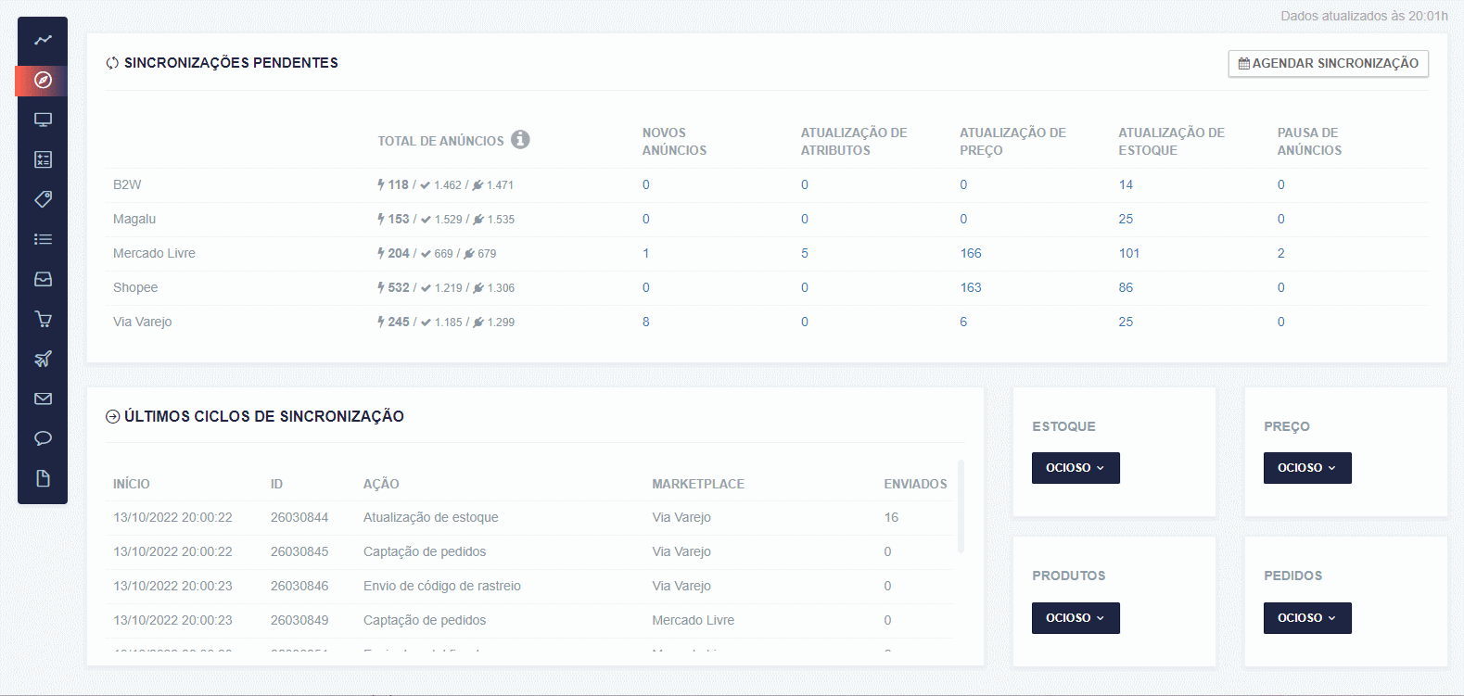This screenshot has width=1464, height=696.
Task: Select the Magalu marketplace row label
Action: (x=134, y=219)
